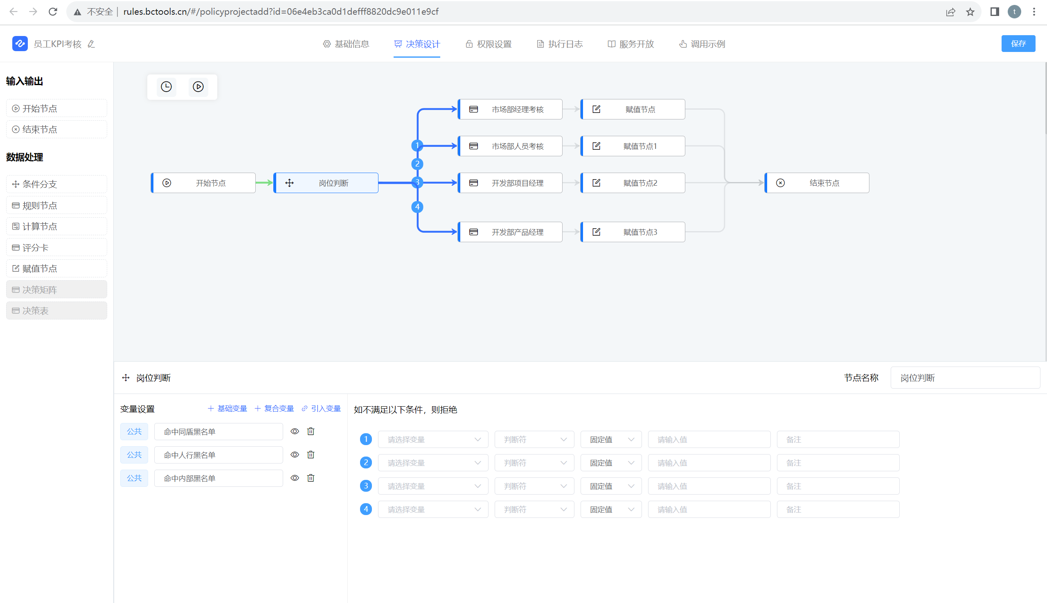This screenshot has height=603, width=1047.
Task: Expand 固定值 dropdown in condition row 3
Action: (x=611, y=486)
